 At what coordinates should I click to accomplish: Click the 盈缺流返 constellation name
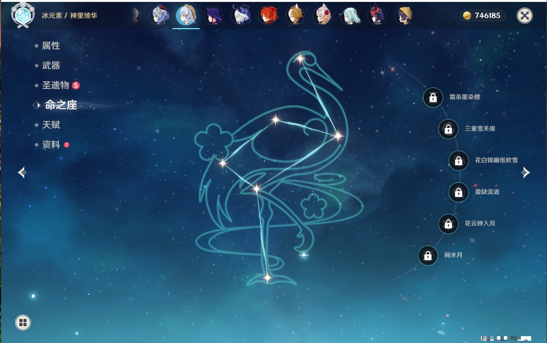[487, 192]
